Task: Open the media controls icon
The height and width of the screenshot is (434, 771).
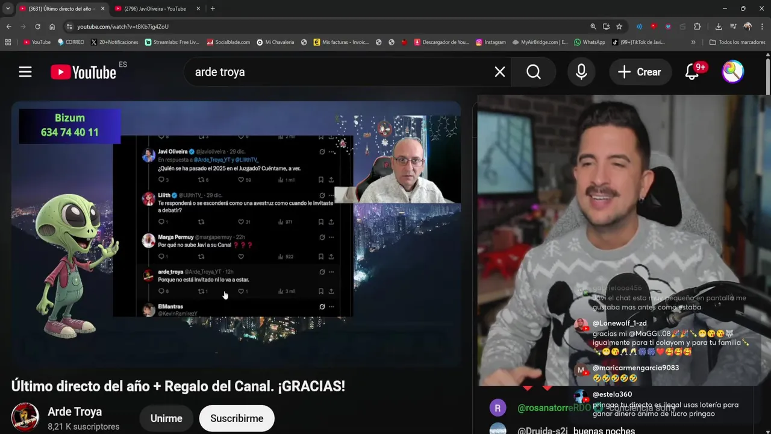Action: [733, 27]
